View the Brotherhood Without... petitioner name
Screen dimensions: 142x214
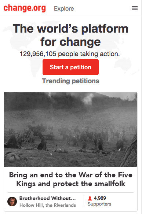coord(47,198)
